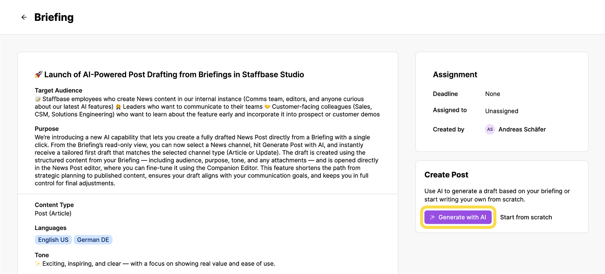This screenshot has width=605, height=274.
Task: Click the Unassigned value
Action: pyautogui.click(x=501, y=111)
